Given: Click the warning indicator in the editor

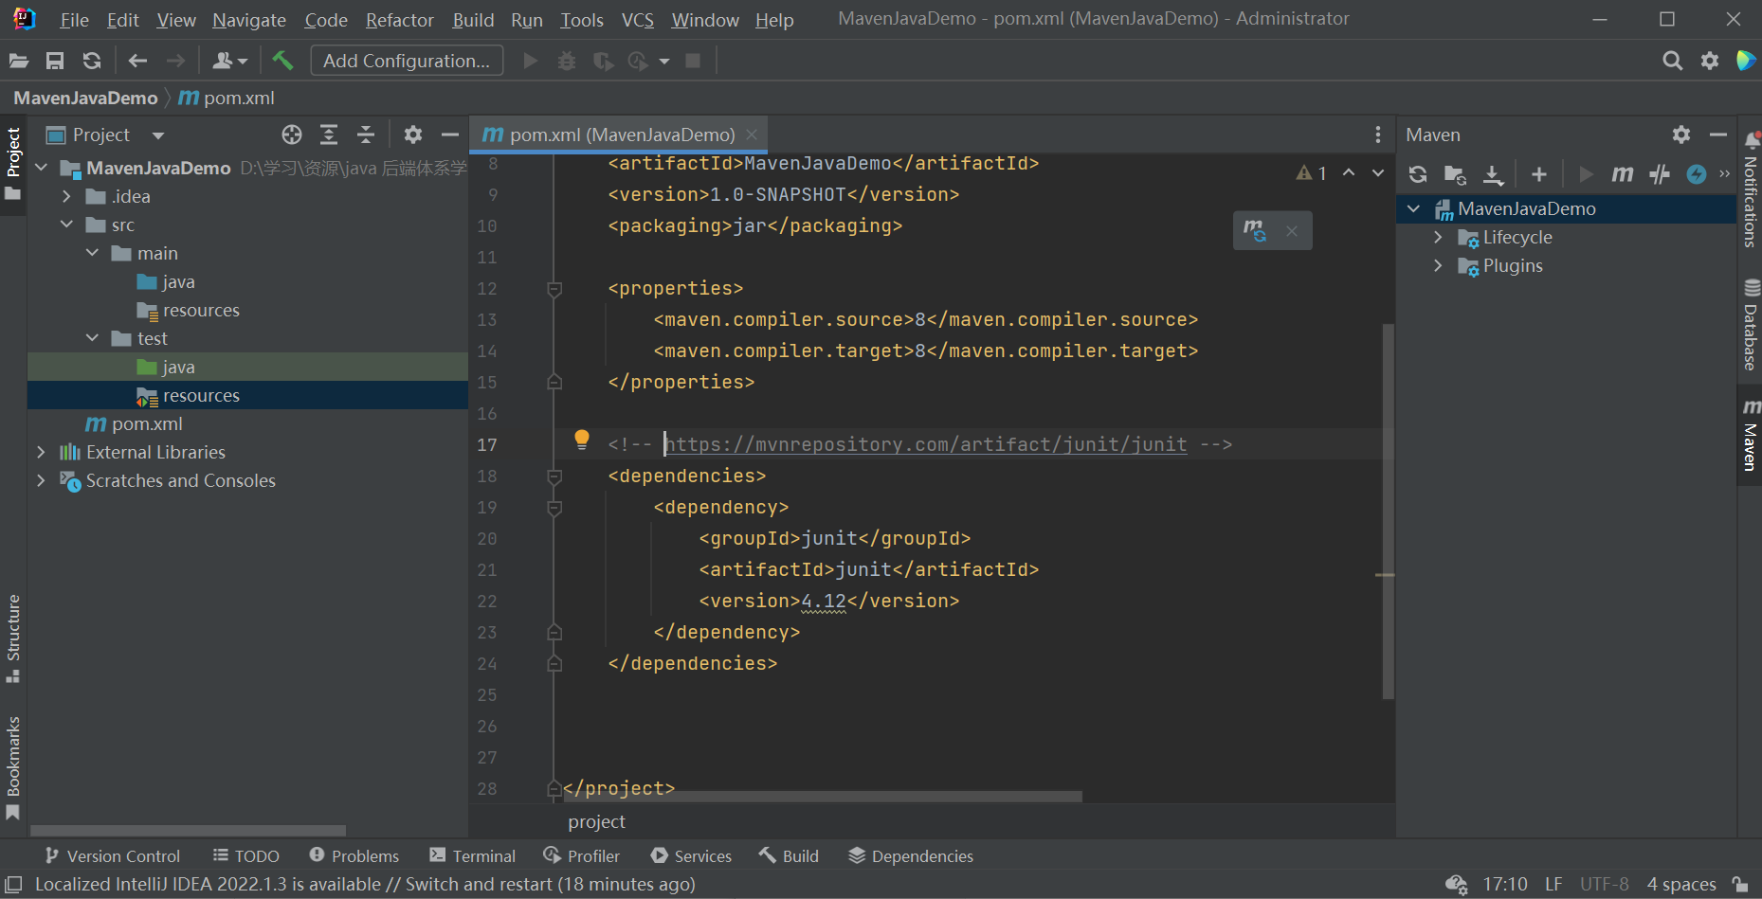Looking at the screenshot, I should tap(1312, 173).
